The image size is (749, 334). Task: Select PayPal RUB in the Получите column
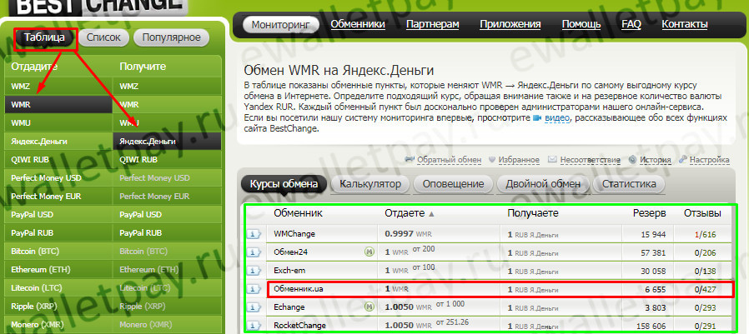pyautogui.click(x=167, y=233)
